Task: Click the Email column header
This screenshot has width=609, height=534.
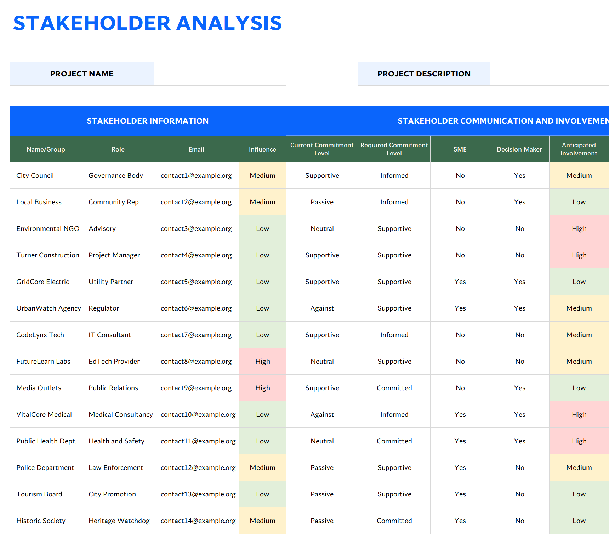Action: [197, 149]
